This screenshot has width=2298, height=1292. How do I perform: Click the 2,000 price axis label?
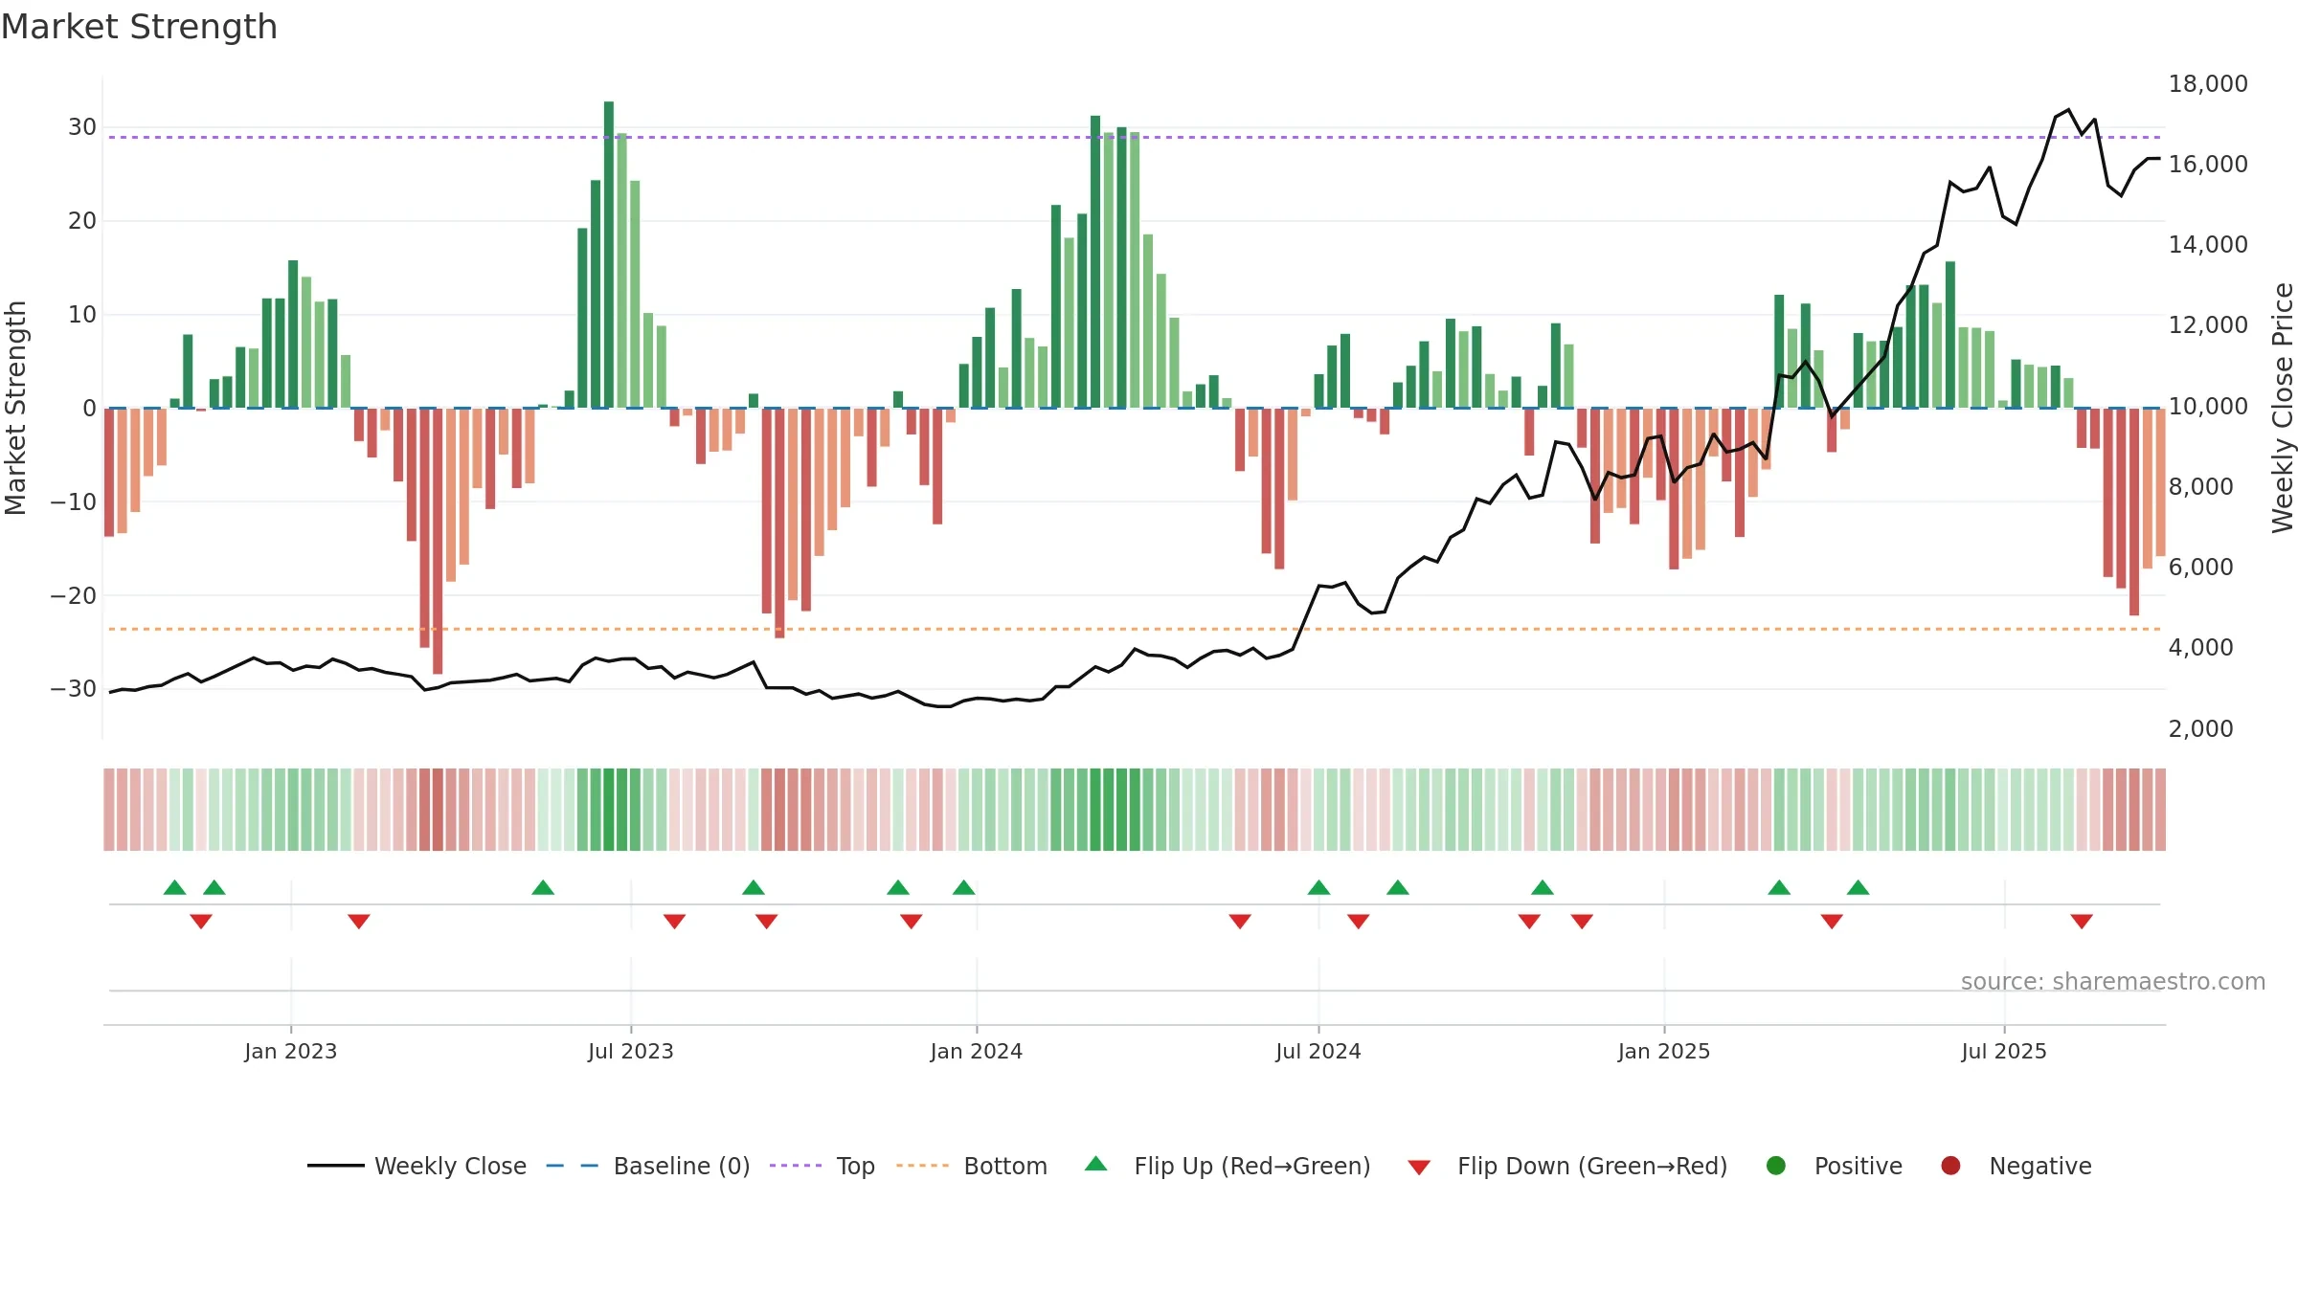(2200, 728)
